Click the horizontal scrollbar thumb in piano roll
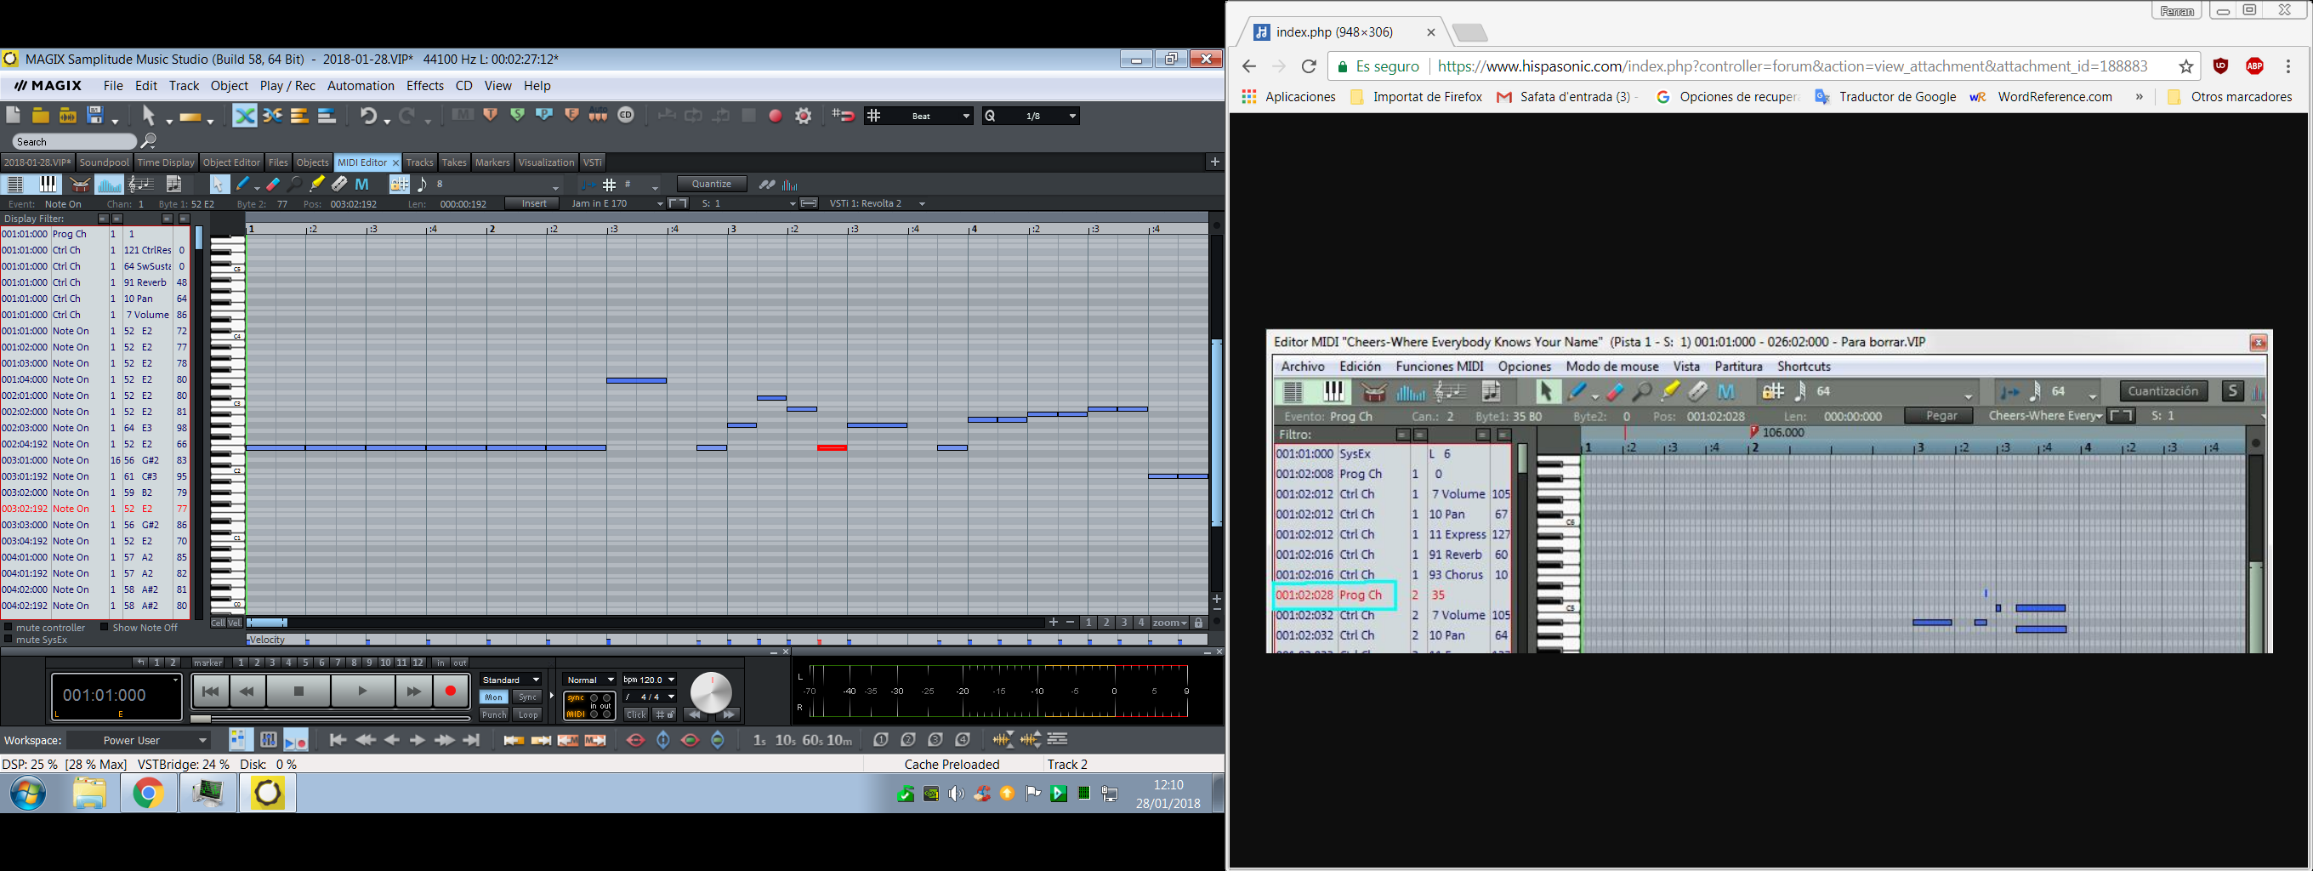 (268, 623)
